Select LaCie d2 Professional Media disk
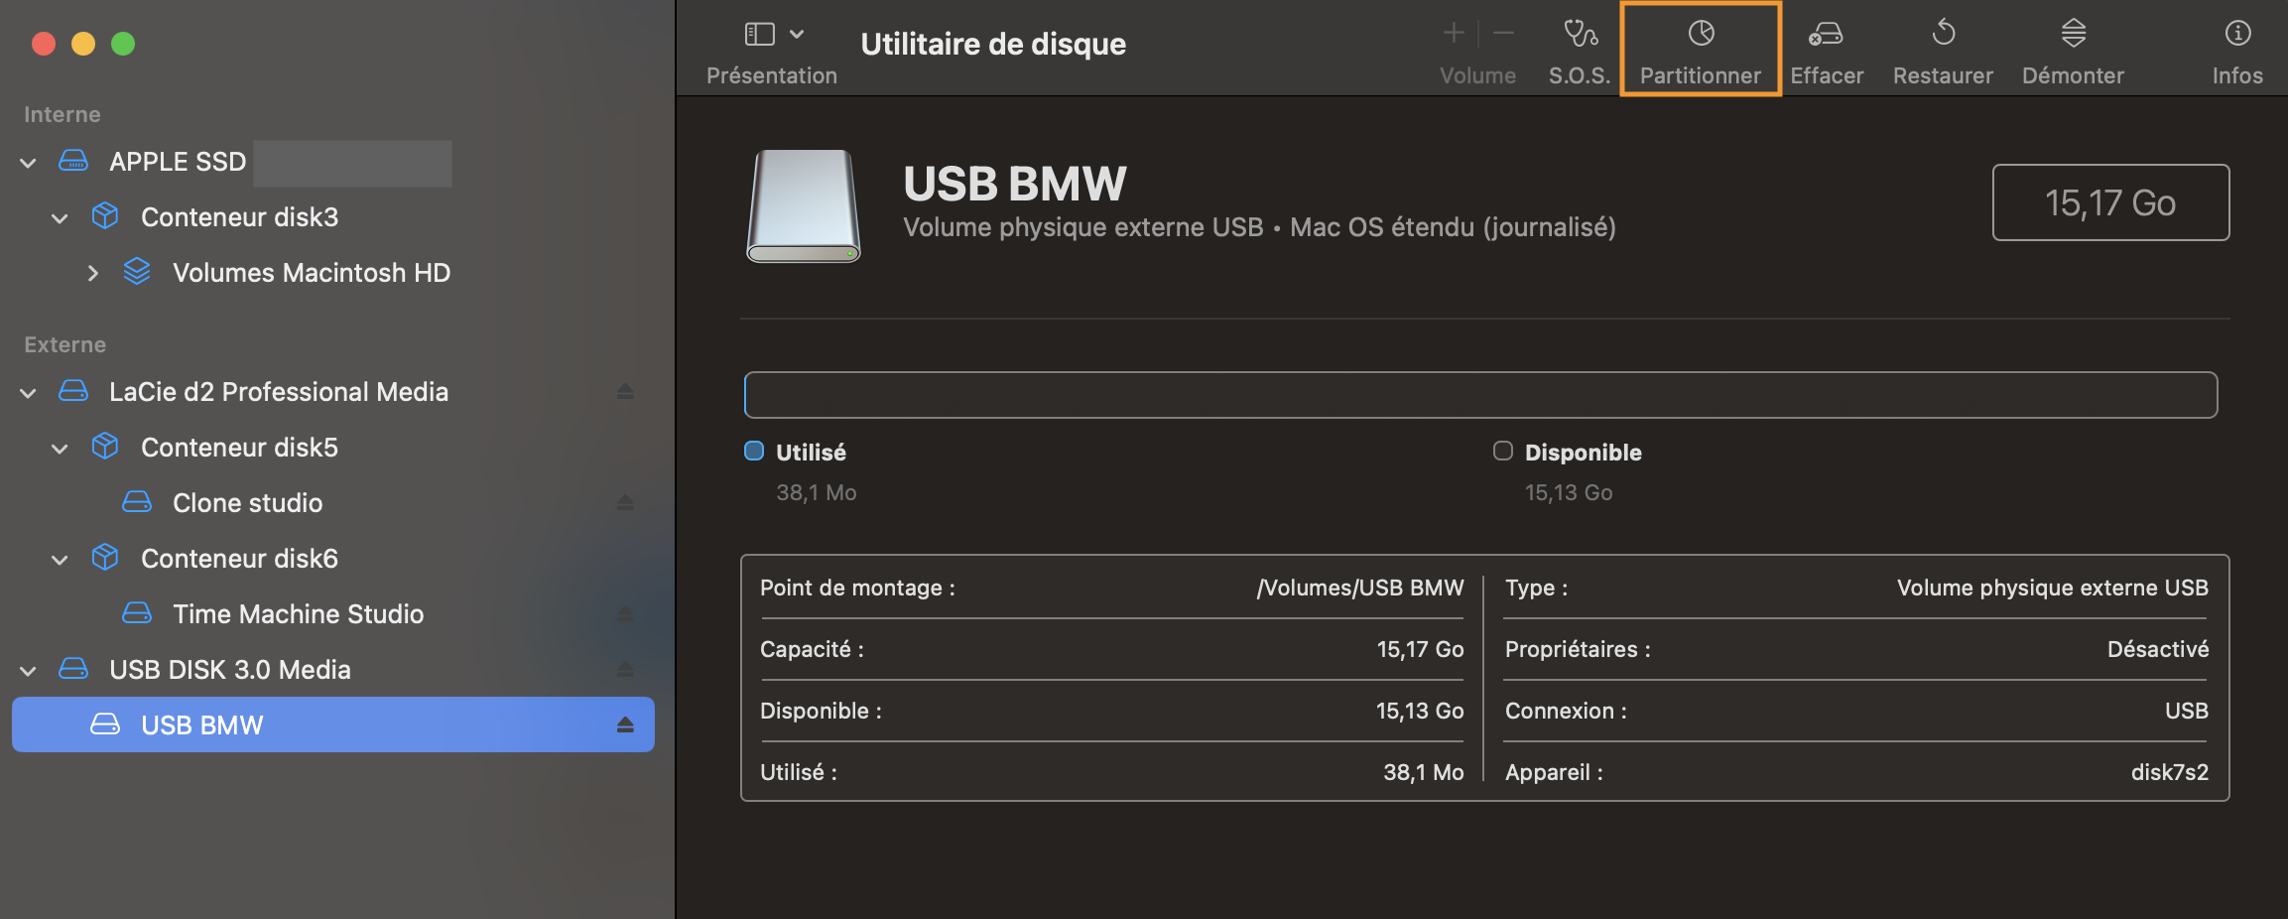2288x919 pixels. (333, 392)
